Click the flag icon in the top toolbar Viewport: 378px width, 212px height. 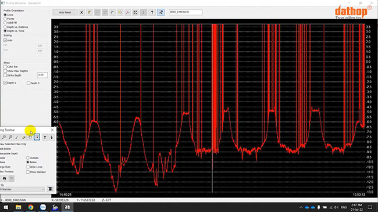coord(112,12)
